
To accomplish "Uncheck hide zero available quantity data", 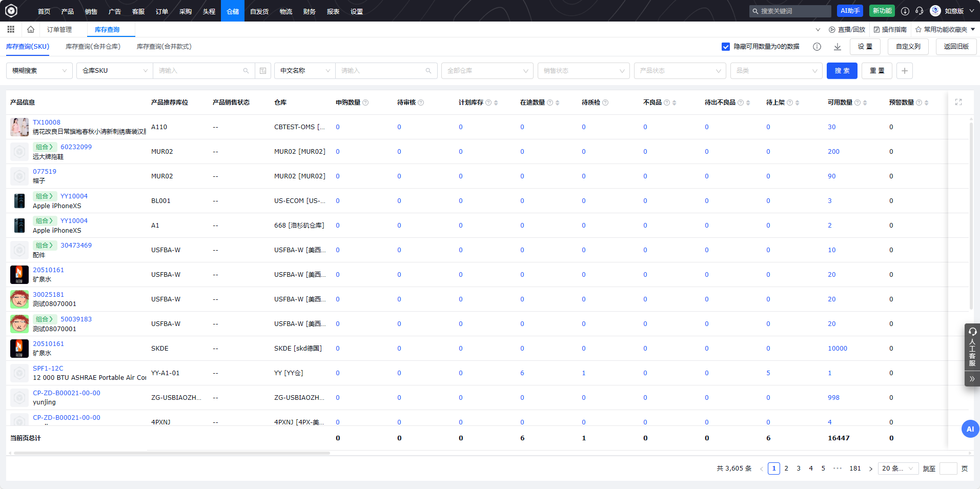I will point(726,47).
